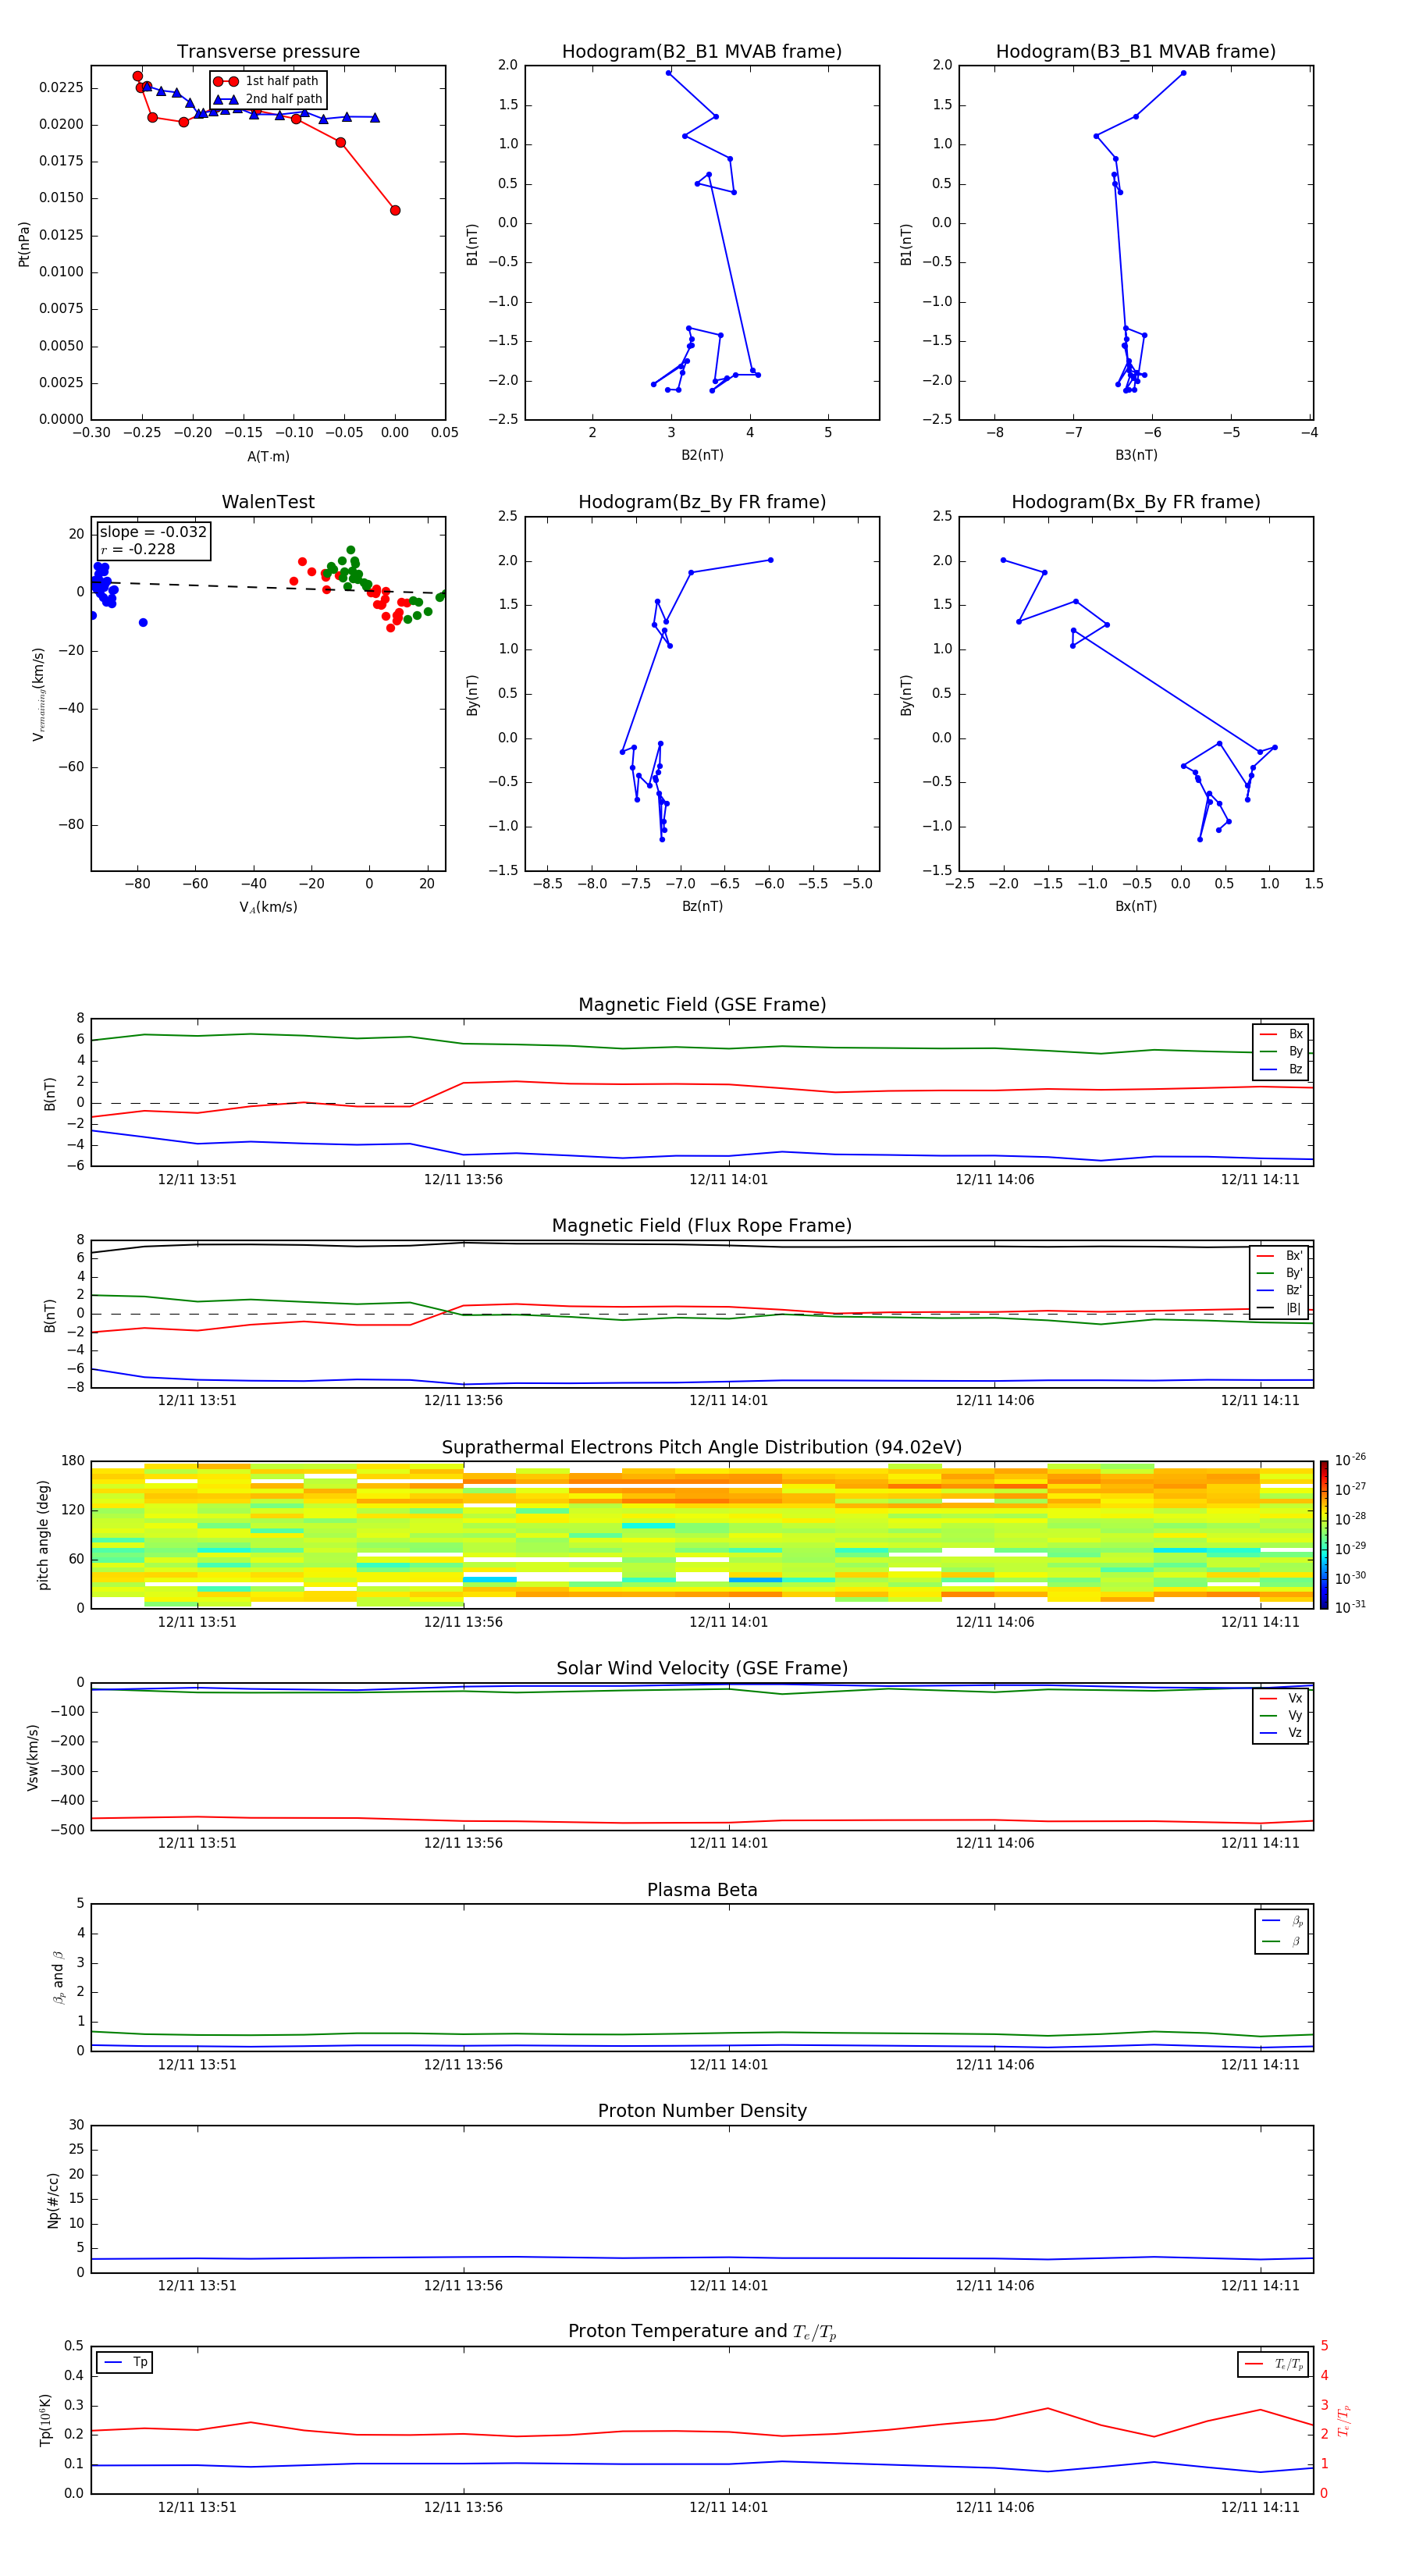Click the pitch angle colorbar
The width and height of the screenshot is (1405, 2576).
(1324, 1534)
